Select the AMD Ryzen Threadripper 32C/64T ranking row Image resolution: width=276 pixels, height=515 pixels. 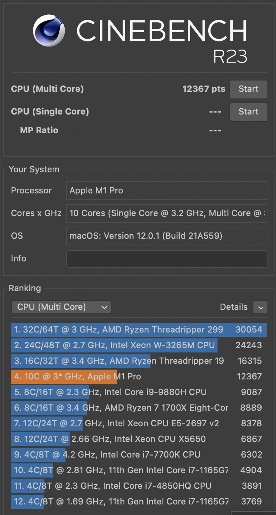(139, 329)
